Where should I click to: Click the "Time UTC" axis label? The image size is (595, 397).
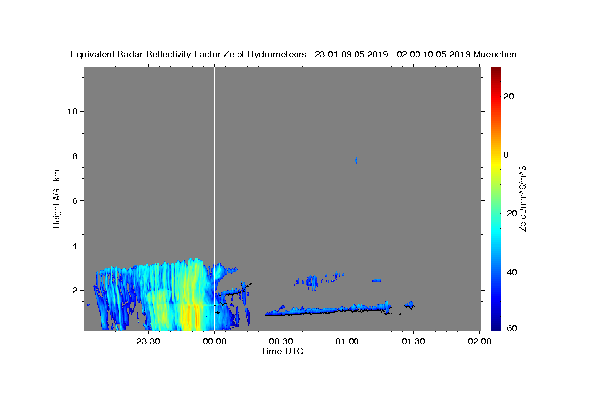coord(282,351)
